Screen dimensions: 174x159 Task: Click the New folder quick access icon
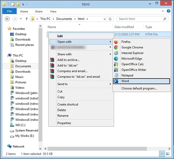point(18,4)
